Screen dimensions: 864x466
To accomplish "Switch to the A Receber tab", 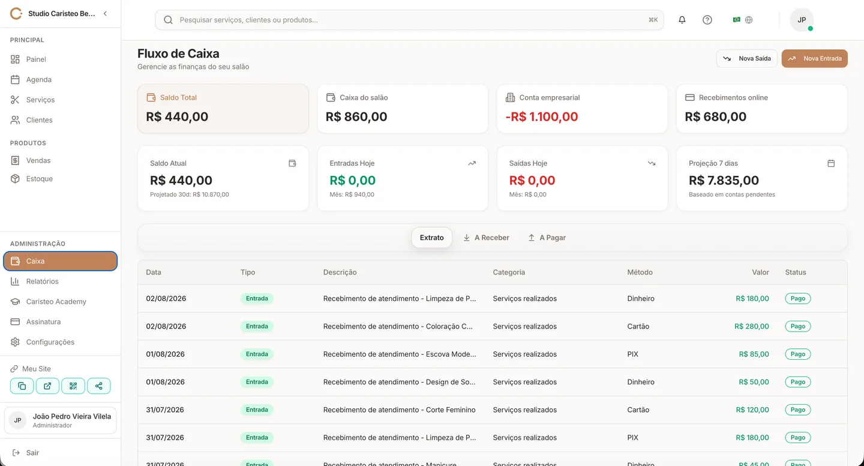I will (486, 238).
